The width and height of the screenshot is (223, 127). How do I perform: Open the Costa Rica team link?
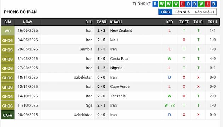pos(119,59)
